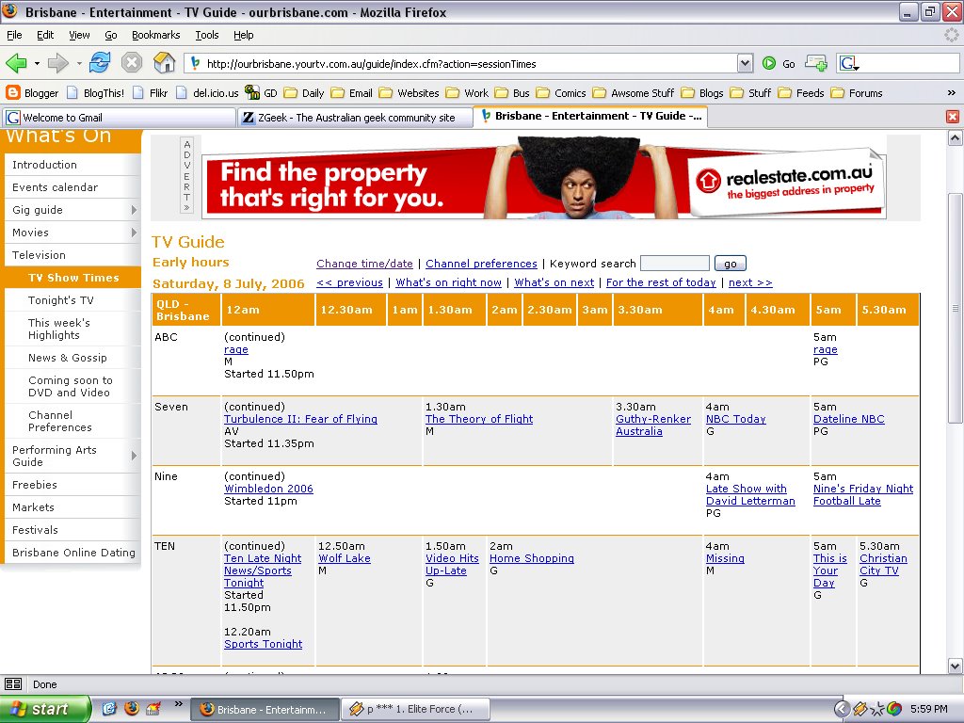Click the Keyword search text field
964x723 pixels.
pos(674,264)
